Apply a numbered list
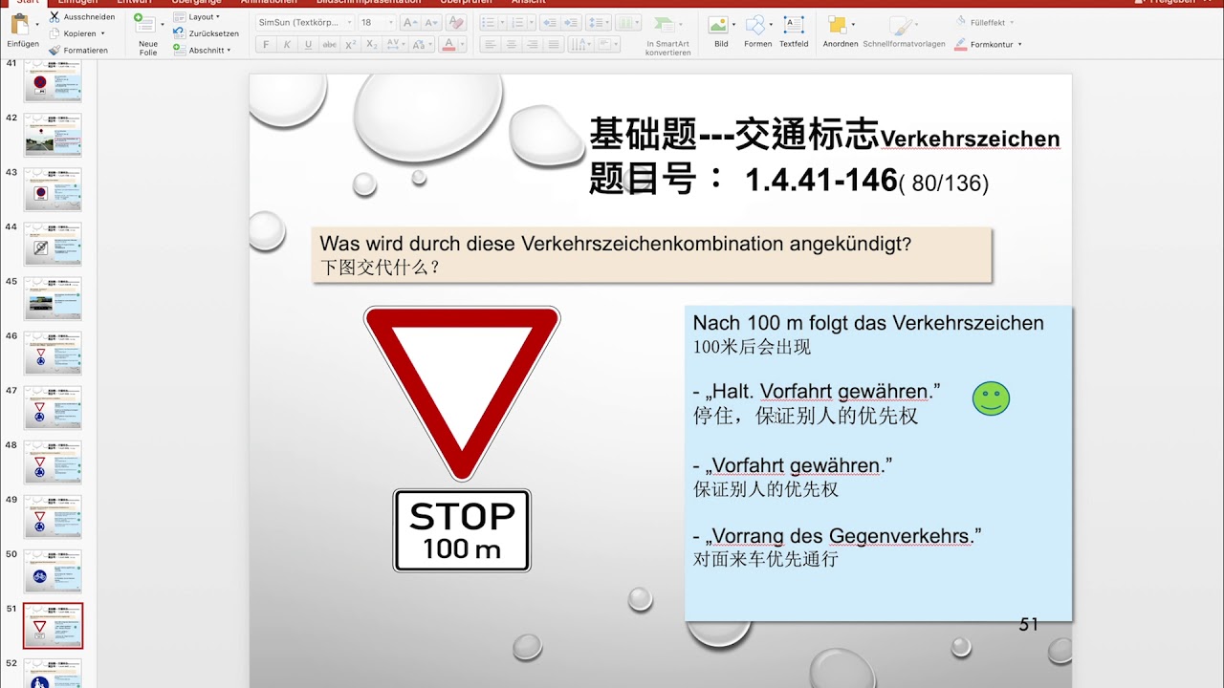The image size is (1224, 688). click(517, 22)
